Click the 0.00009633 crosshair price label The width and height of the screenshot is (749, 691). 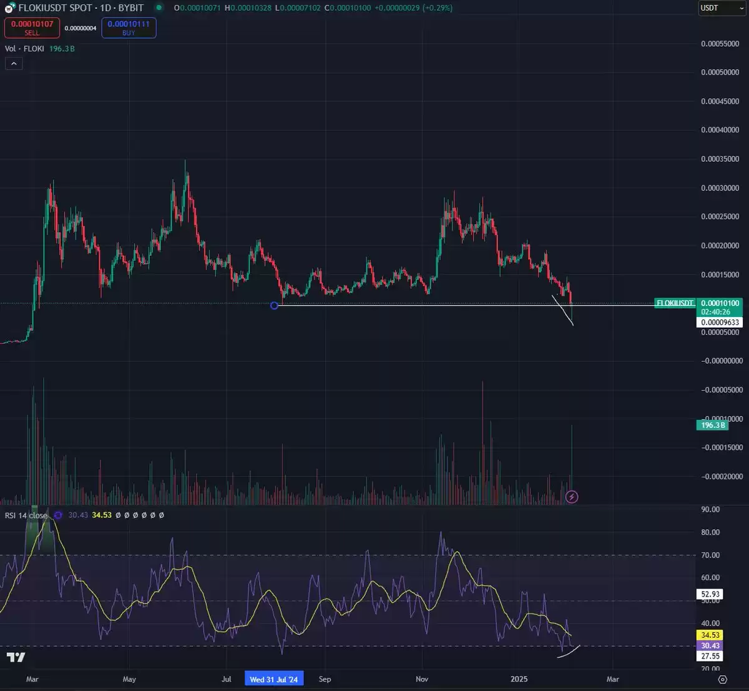719,322
